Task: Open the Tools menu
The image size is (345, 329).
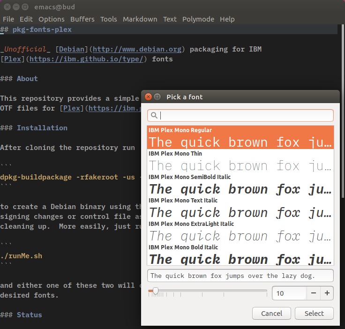Action: click(x=109, y=19)
